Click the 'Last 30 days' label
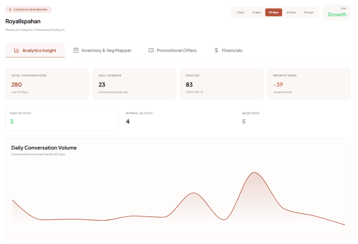The width and height of the screenshot is (358, 244). (x=20, y=92)
